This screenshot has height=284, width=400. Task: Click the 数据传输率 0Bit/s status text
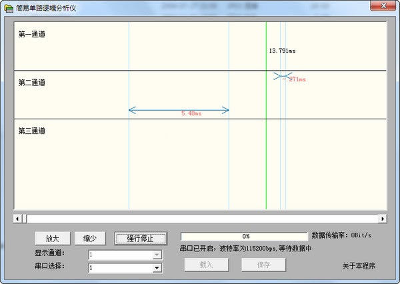pos(341,235)
